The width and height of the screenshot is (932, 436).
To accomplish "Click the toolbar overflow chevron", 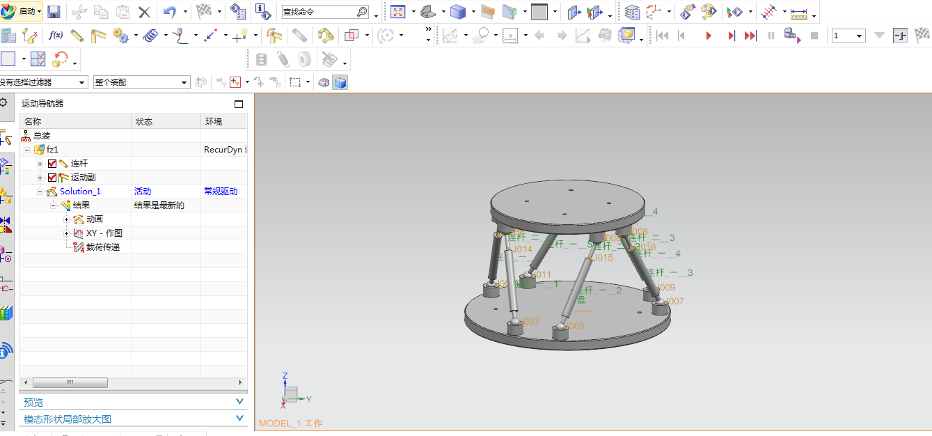I will point(428,29).
